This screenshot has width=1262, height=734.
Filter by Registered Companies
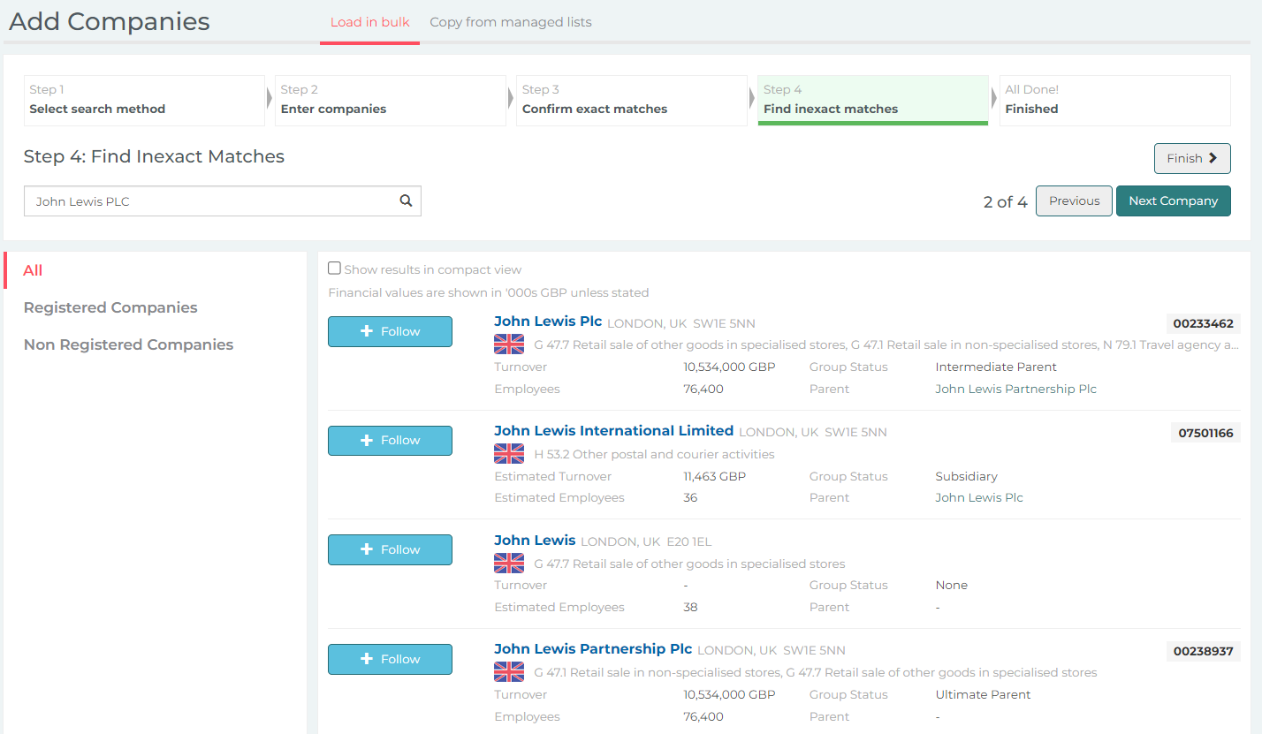(110, 307)
